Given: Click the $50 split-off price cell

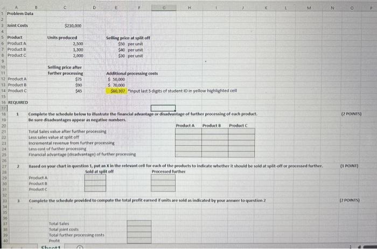Looking at the screenshot, I should 121,44.
